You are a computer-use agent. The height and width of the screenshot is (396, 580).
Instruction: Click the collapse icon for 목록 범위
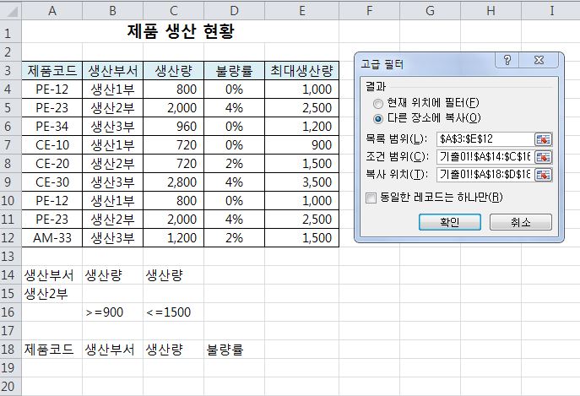[x=543, y=138]
